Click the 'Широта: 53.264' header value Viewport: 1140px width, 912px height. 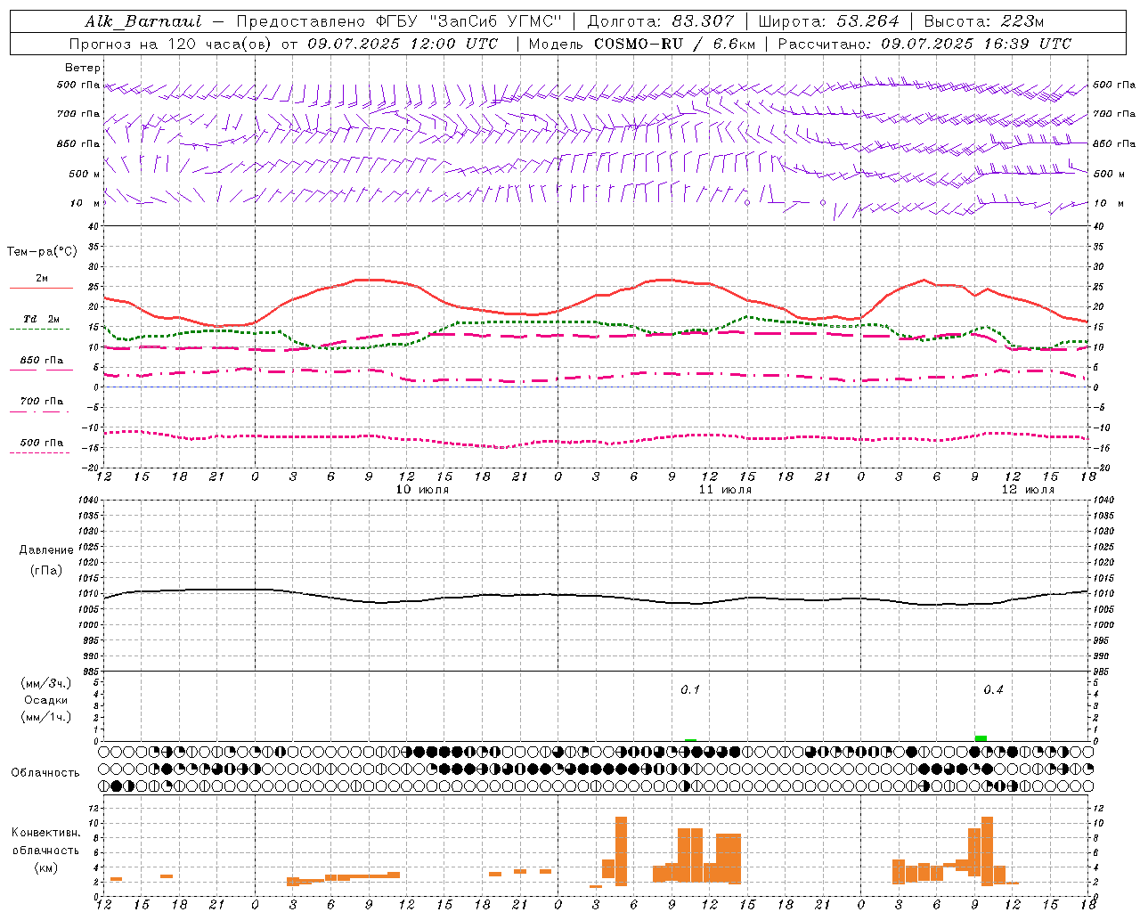click(x=829, y=21)
